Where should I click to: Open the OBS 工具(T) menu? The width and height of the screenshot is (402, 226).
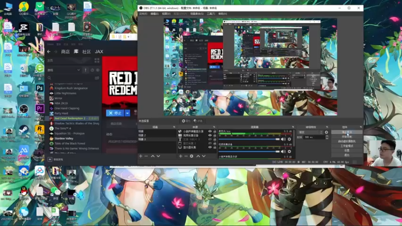[x=211, y=14]
